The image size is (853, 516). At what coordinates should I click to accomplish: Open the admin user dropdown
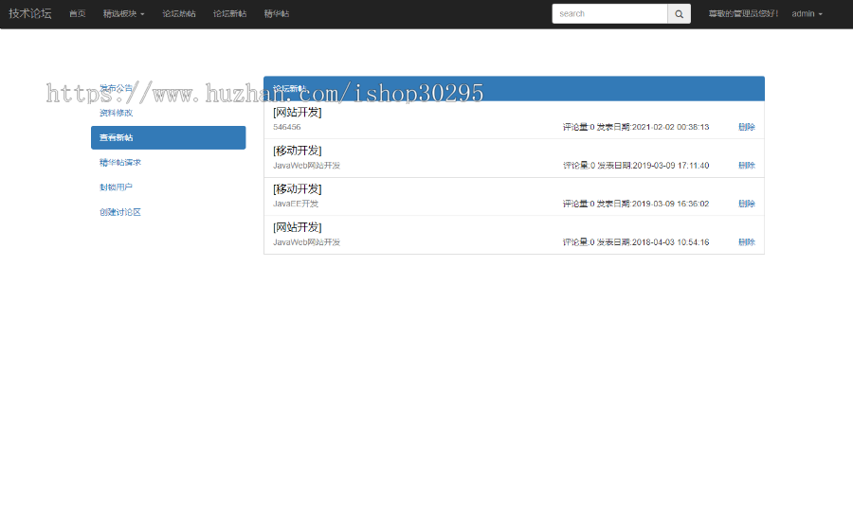click(807, 14)
